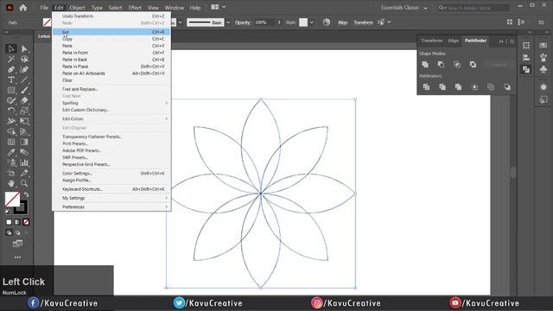Reset to default fill and stroke
This screenshot has height=311, width=553.
8,212
